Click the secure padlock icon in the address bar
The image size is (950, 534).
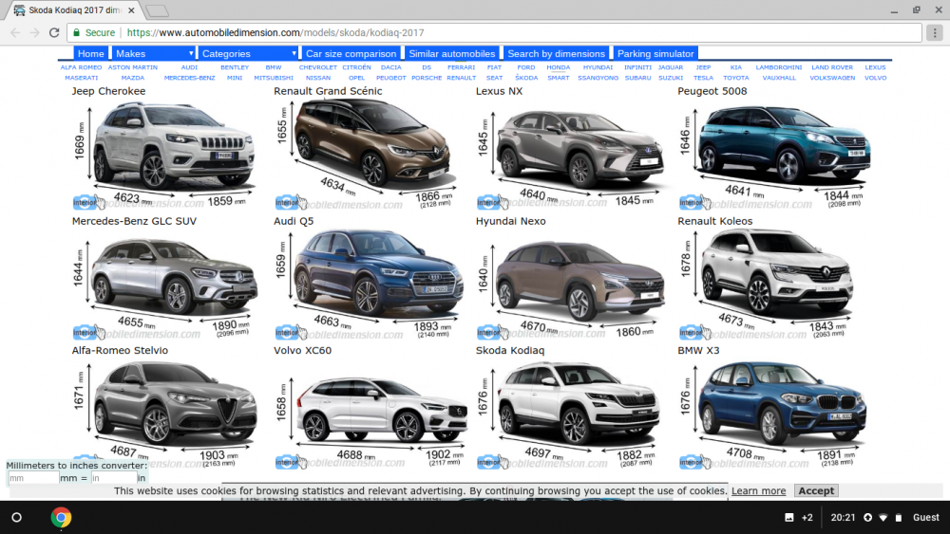[76, 32]
